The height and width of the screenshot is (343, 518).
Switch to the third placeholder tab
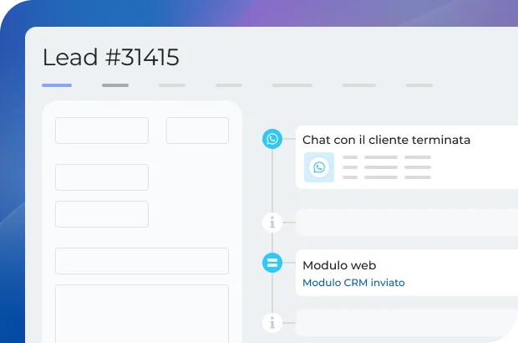(x=172, y=85)
